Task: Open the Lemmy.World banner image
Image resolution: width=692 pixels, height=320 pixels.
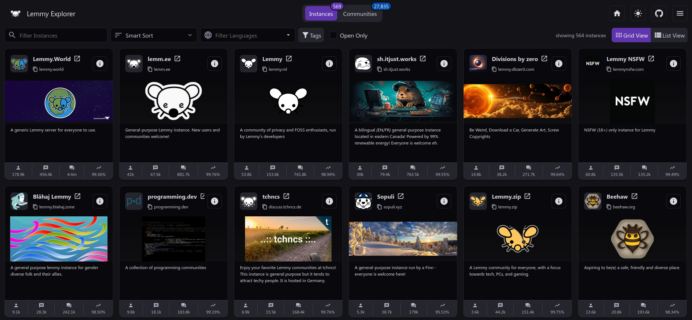Action: coord(59,101)
